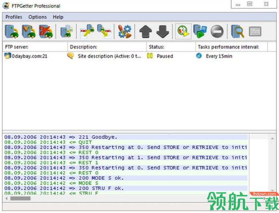Click the FTPGetter application title icon

coord(6,6)
